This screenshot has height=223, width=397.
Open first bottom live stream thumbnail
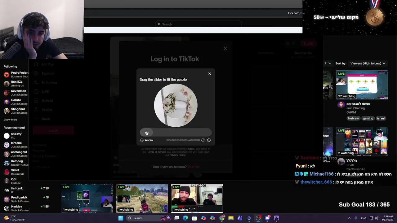[87, 198]
